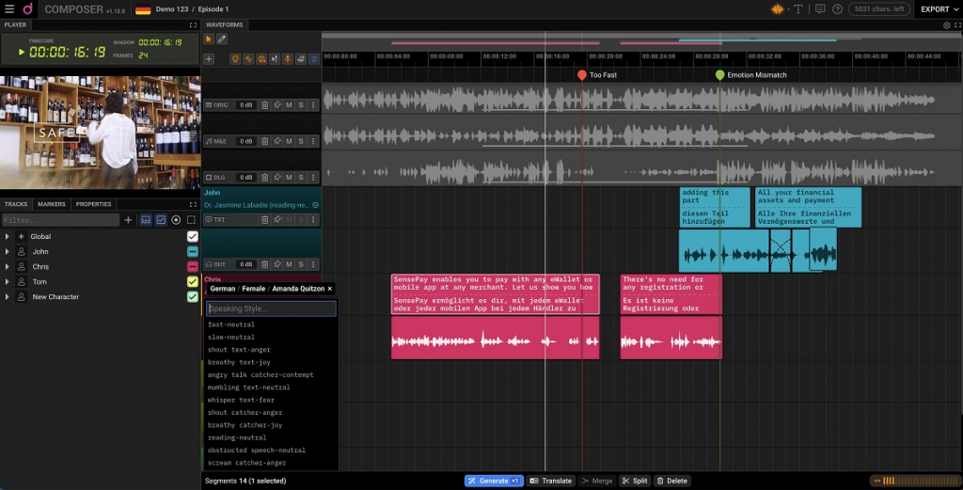Toggle the Tom track yellow checkbox
Image resolution: width=963 pixels, height=490 pixels.
193,282
